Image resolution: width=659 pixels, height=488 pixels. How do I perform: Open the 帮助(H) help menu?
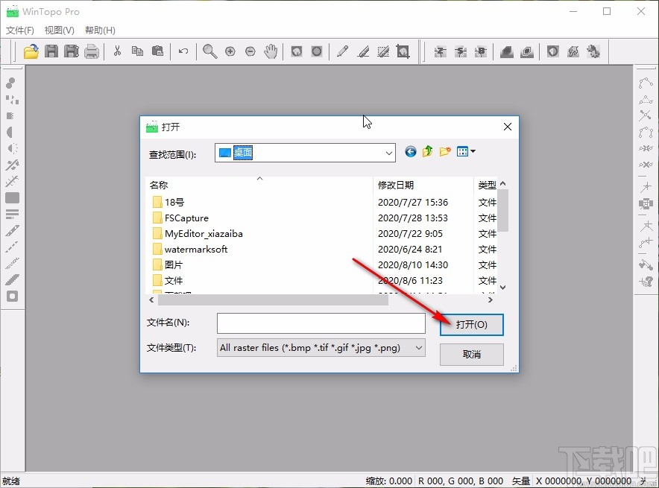(99, 30)
